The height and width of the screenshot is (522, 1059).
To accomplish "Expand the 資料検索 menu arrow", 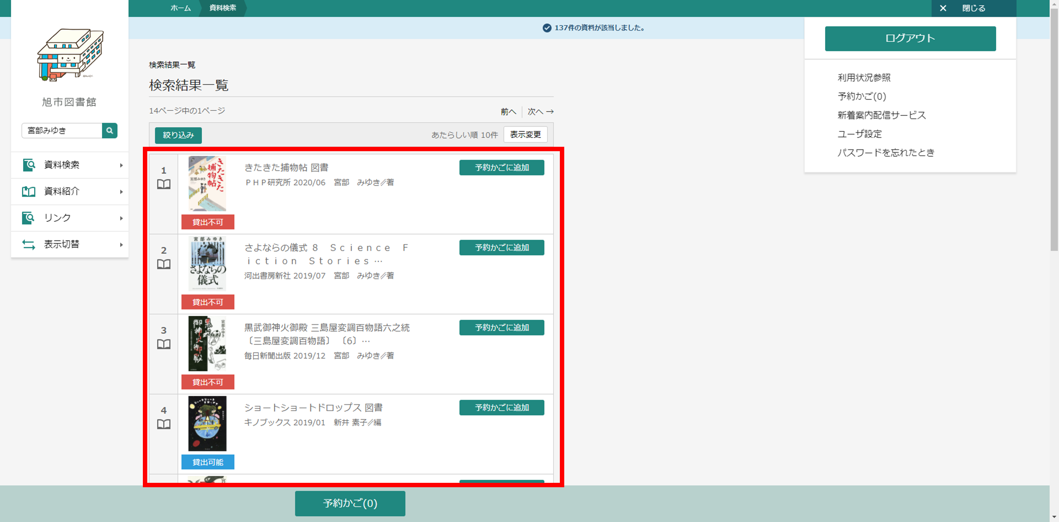I will point(121,165).
